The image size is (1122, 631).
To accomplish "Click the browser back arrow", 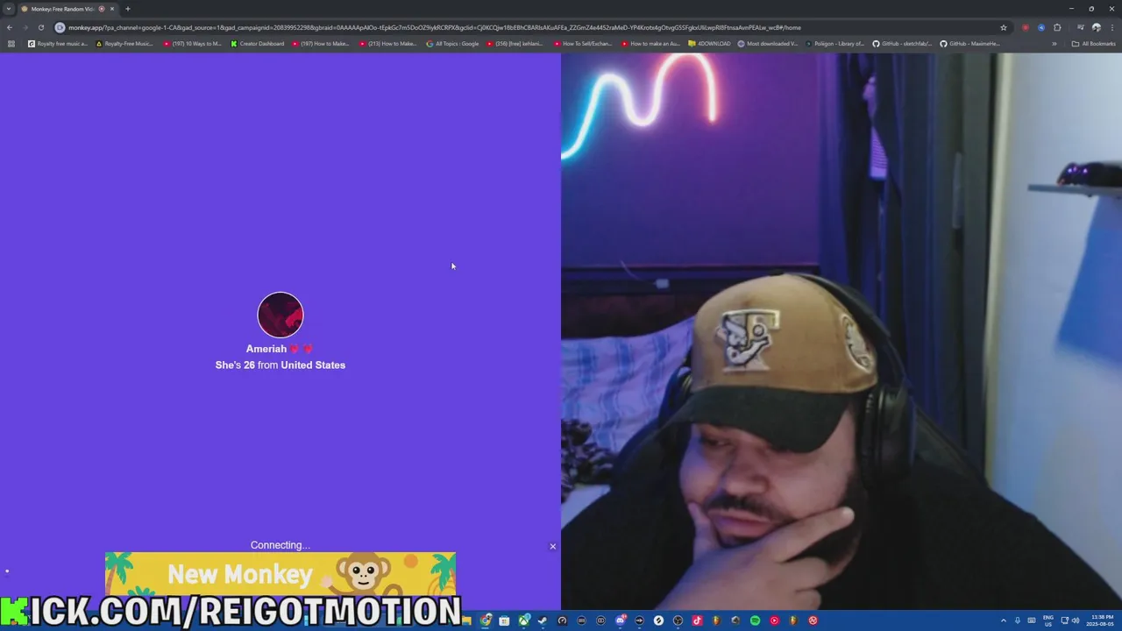I will coord(10,27).
